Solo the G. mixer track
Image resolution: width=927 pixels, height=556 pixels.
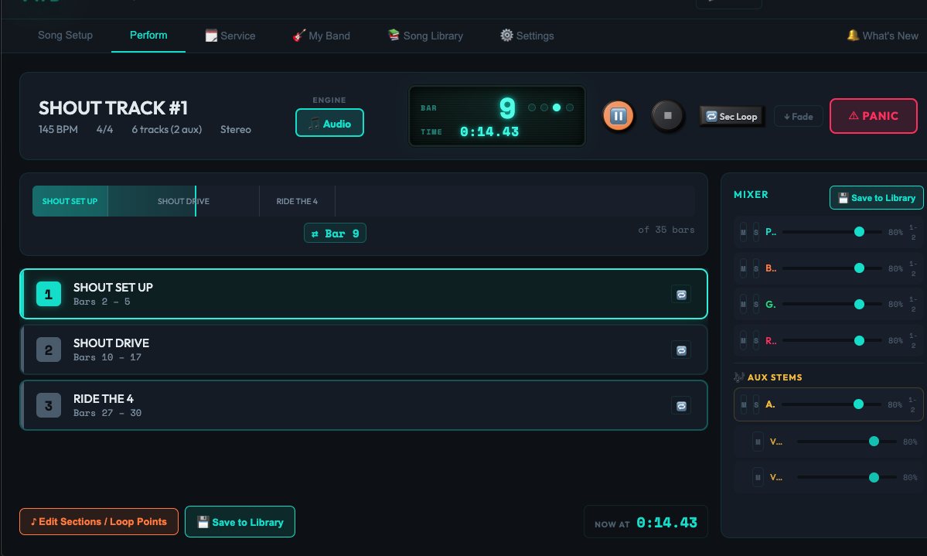click(755, 305)
